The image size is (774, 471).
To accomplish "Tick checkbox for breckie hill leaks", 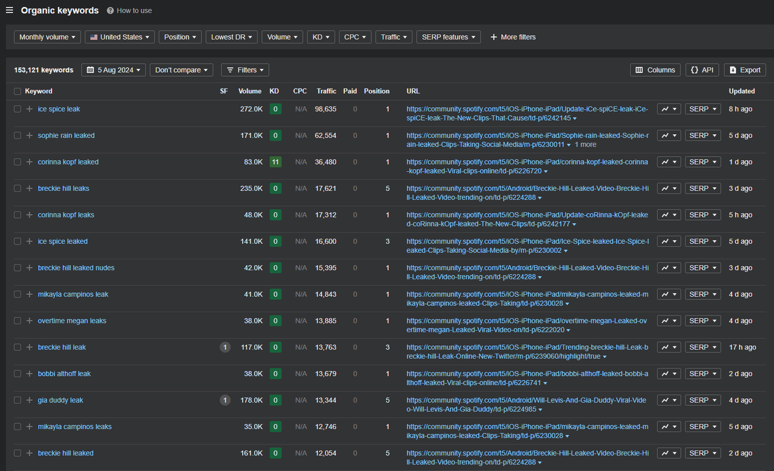I will point(17,188).
